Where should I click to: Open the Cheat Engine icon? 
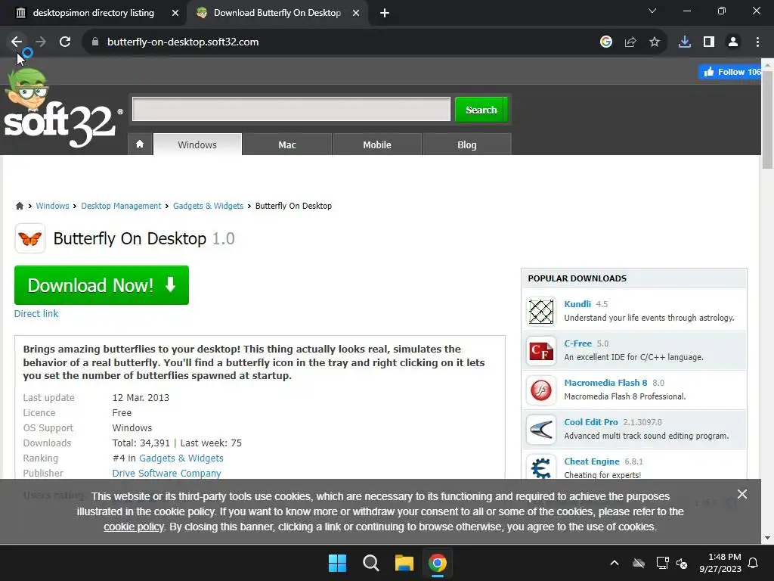point(541,468)
